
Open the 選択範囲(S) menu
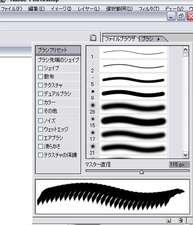pos(119,9)
